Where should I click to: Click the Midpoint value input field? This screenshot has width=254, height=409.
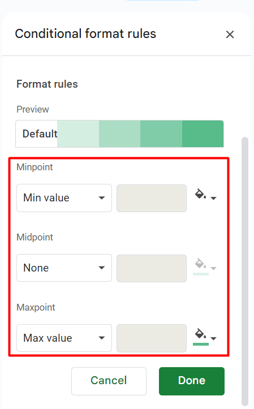tap(152, 268)
